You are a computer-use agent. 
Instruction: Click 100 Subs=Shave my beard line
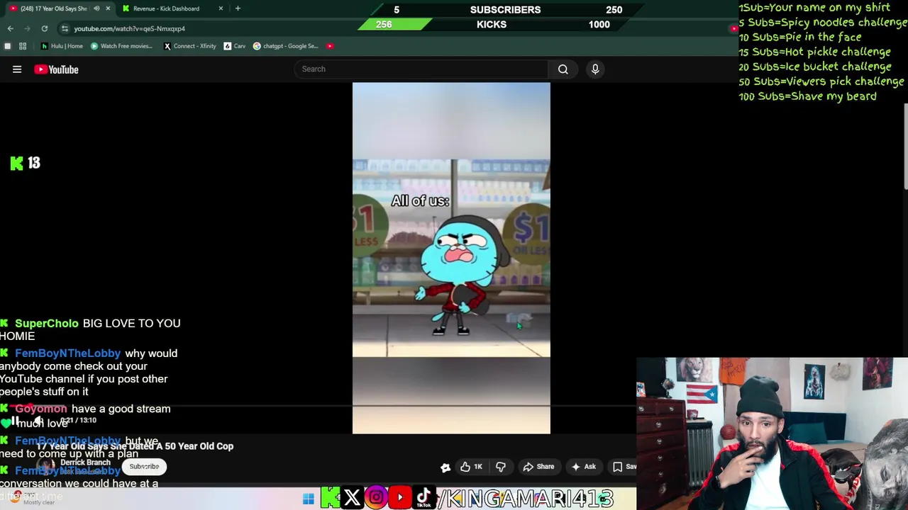click(x=807, y=96)
